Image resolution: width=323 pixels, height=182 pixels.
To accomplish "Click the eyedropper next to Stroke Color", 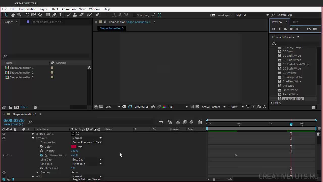I will click(80, 147).
